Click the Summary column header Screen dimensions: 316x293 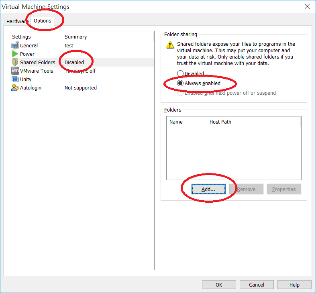coord(108,37)
